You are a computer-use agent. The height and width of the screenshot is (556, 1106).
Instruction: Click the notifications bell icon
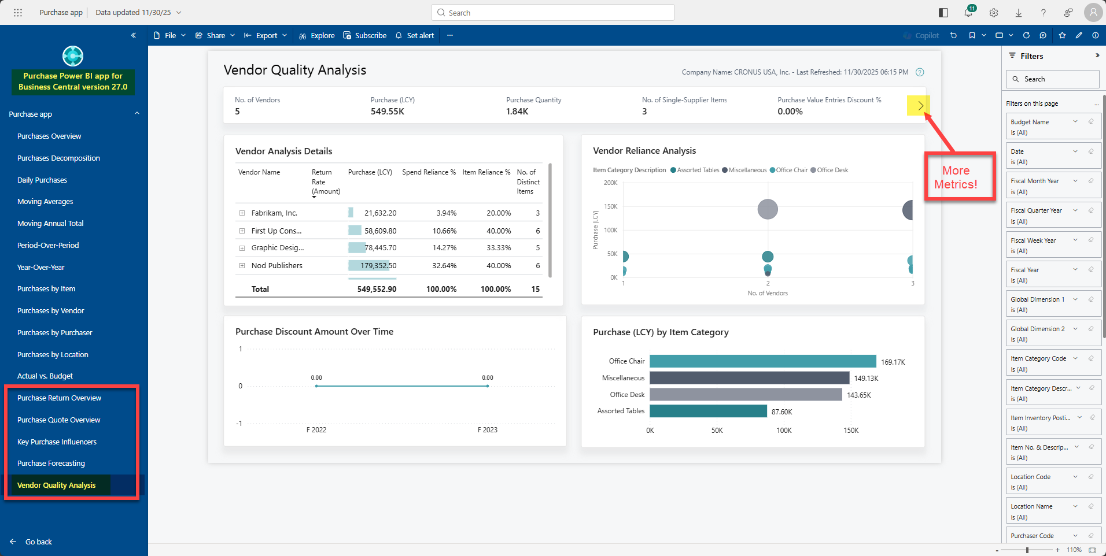click(x=968, y=13)
